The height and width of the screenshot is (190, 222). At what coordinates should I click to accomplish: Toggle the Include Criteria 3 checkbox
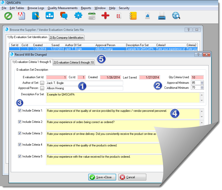tap(20, 133)
